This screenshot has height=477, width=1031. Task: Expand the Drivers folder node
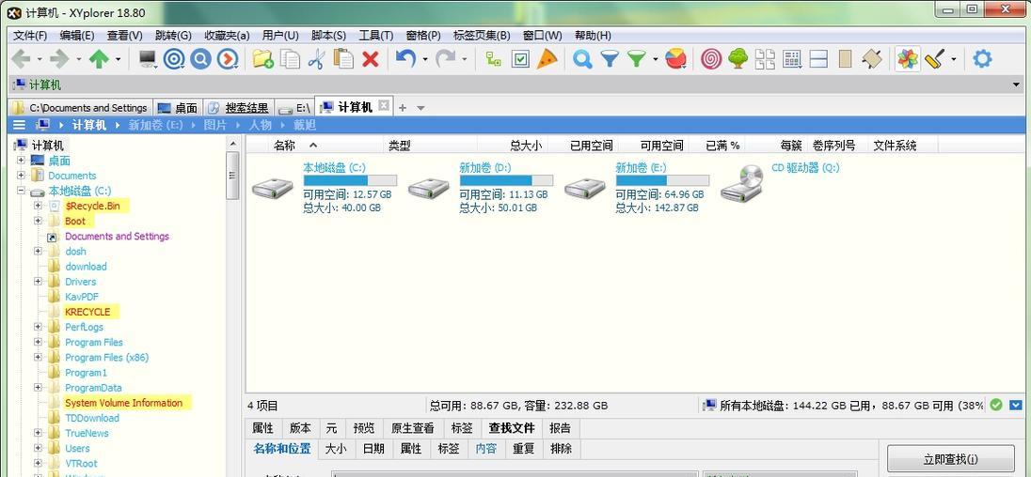pyautogui.click(x=38, y=282)
